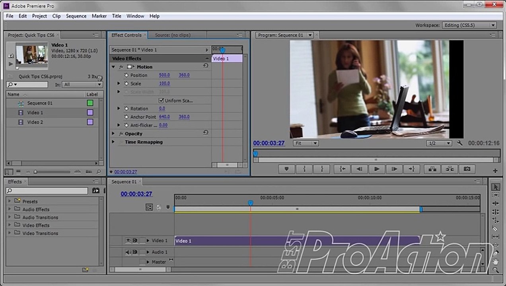
Task: Switch to Source (no clips) tab
Action: click(172, 35)
